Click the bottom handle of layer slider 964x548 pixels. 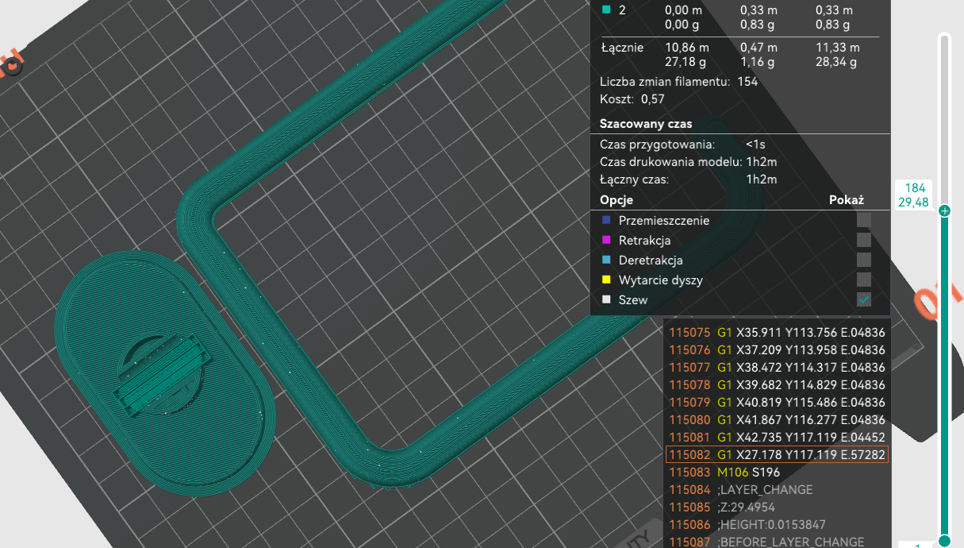click(x=944, y=541)
